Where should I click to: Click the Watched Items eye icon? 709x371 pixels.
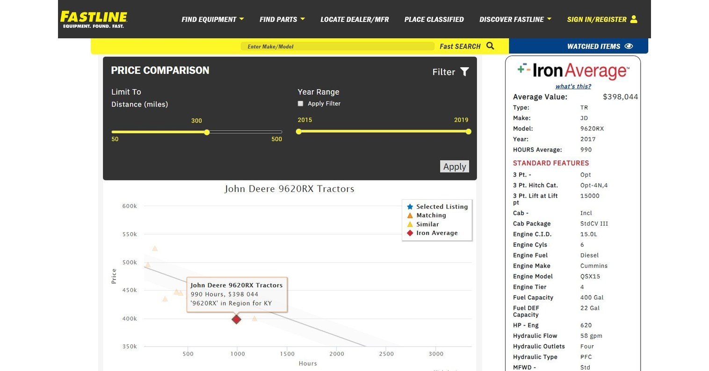click(629, 46)
